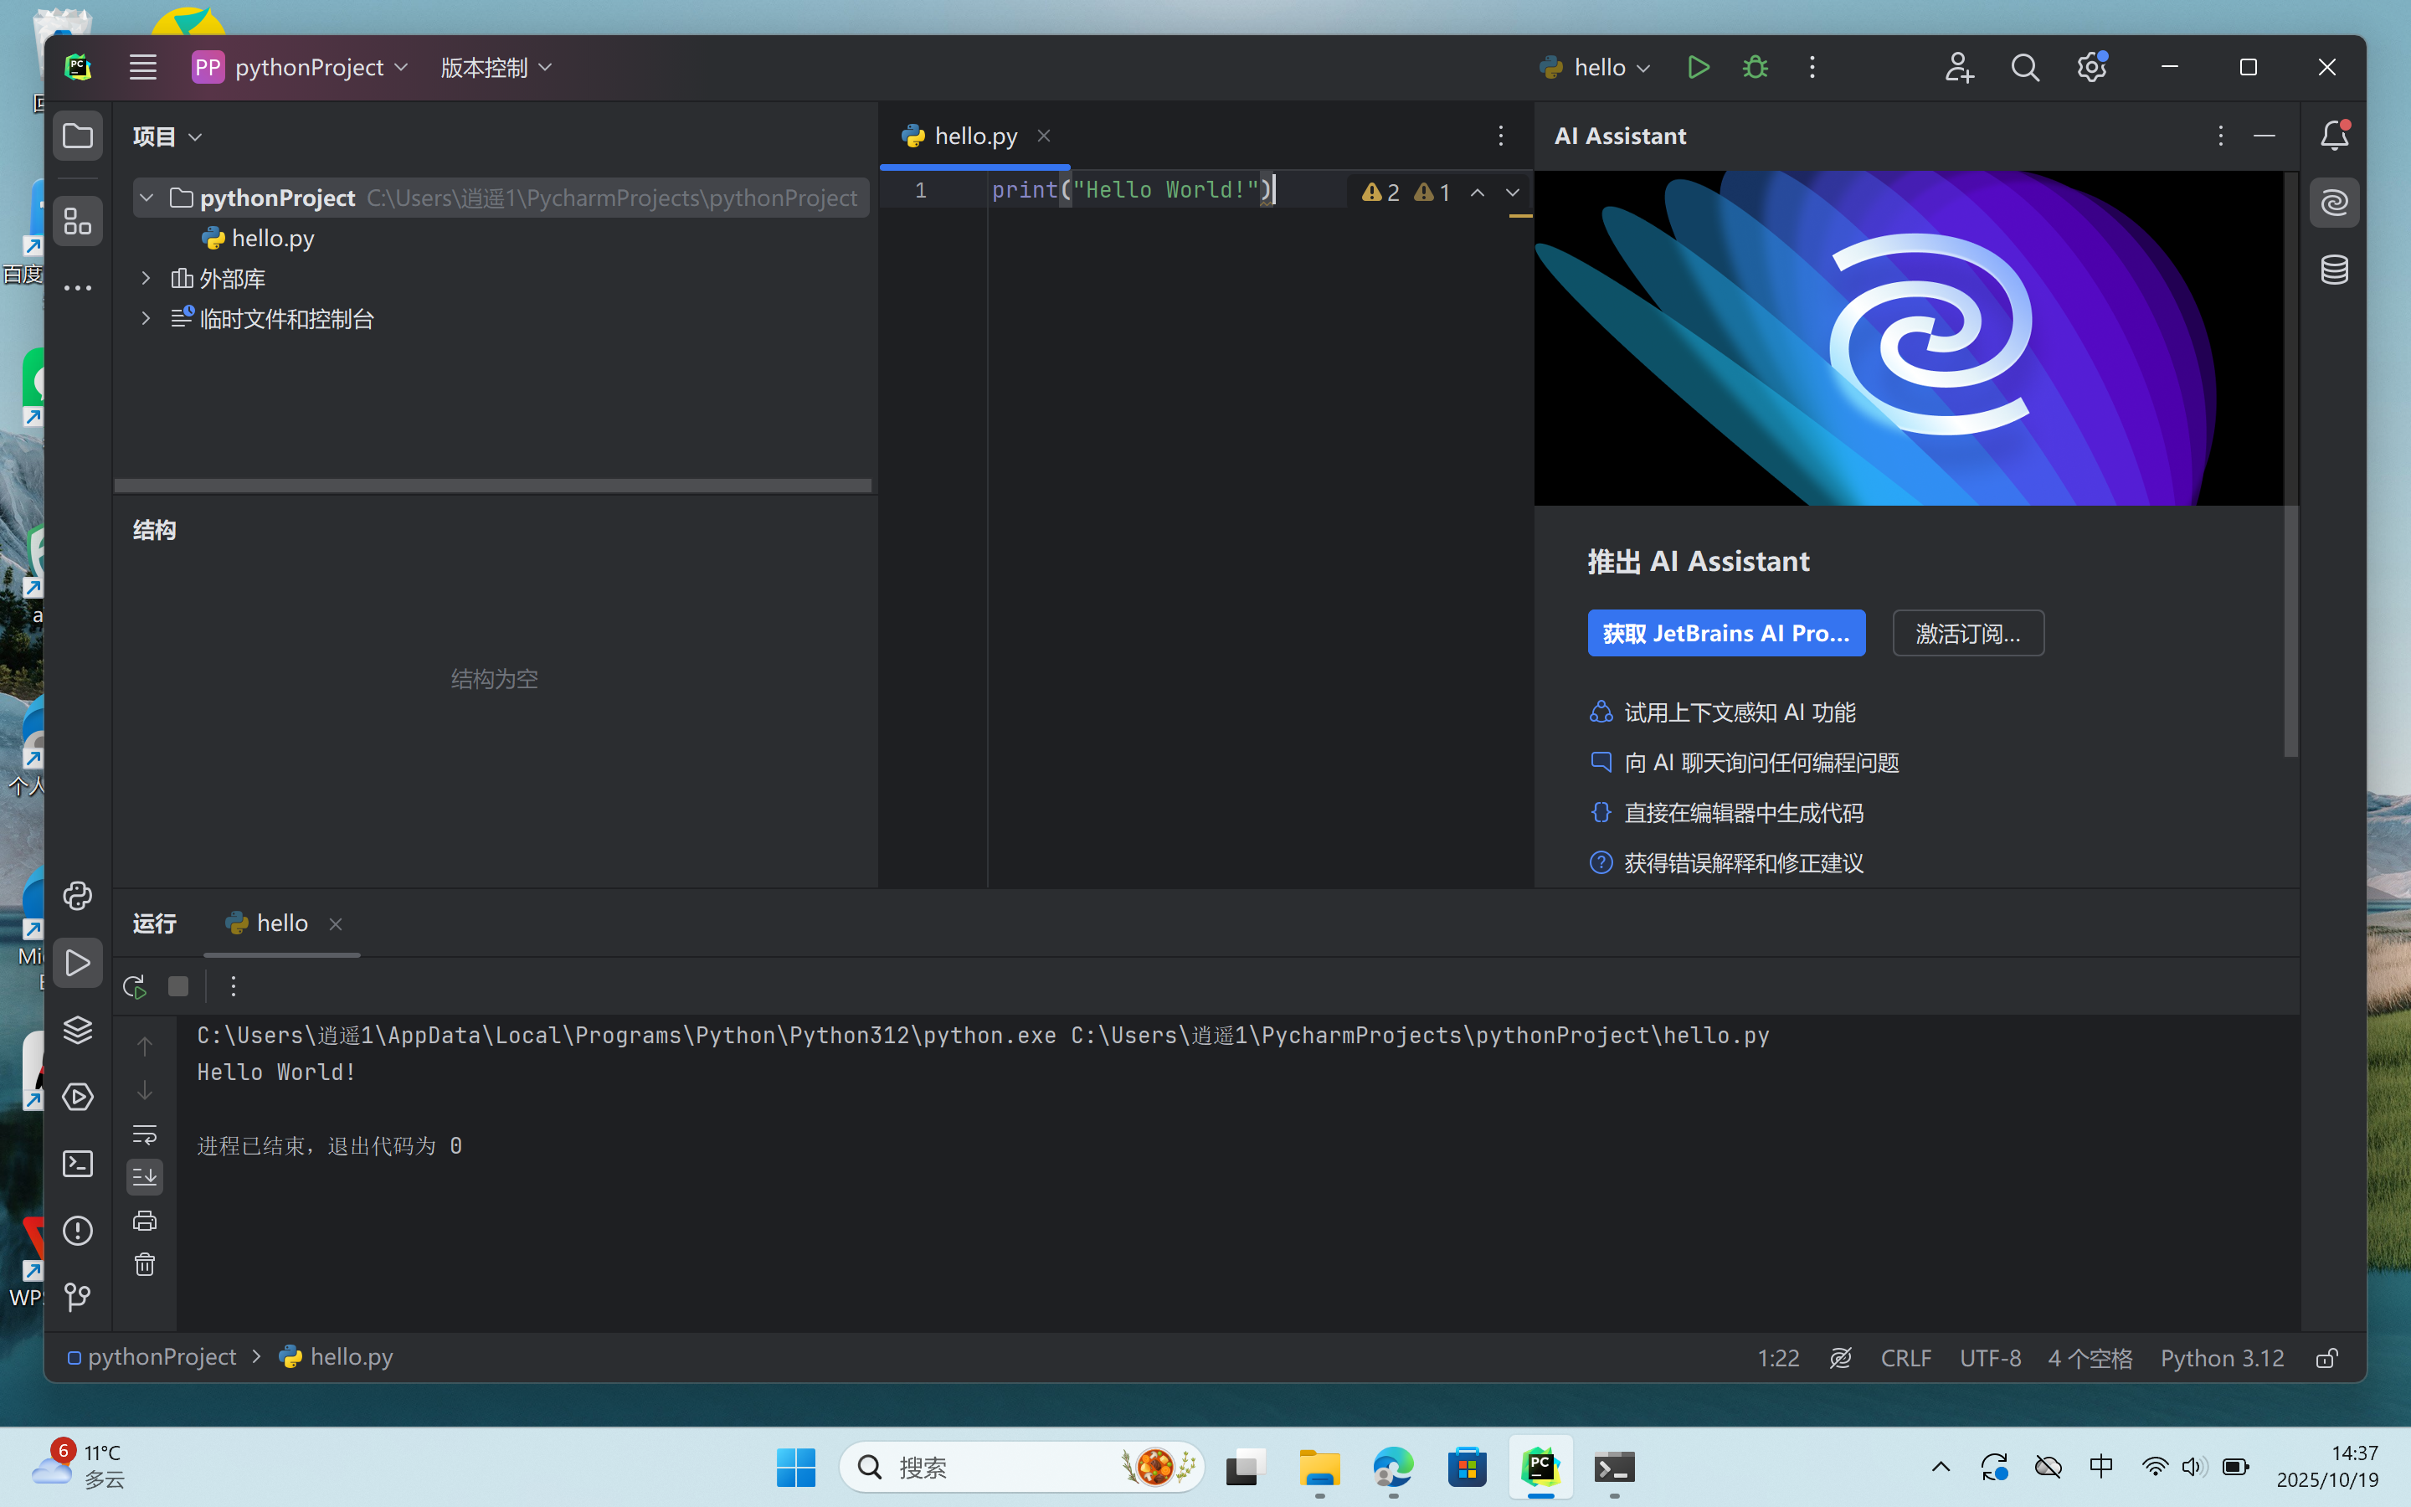The image size is (2411, 1507).
Task: Open the Terminal tool window
Action: pos(78,1163)
